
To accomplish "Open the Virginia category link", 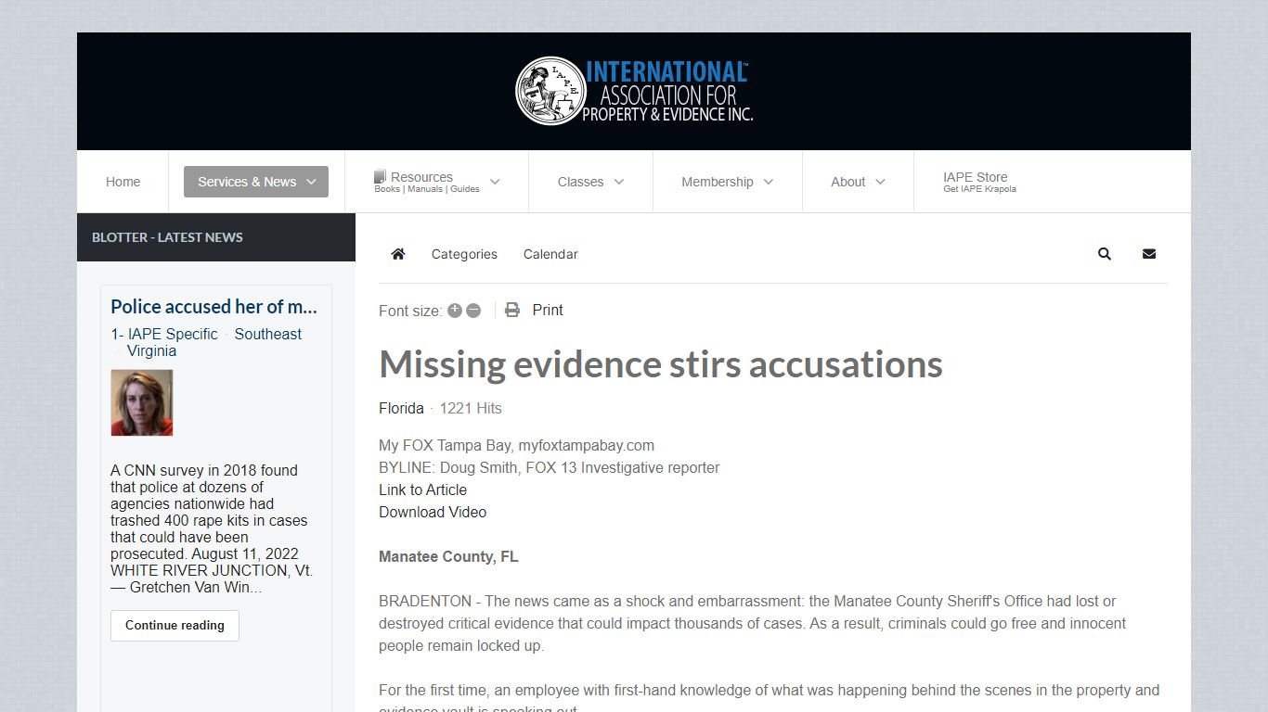I will click(x=151, y=350).
